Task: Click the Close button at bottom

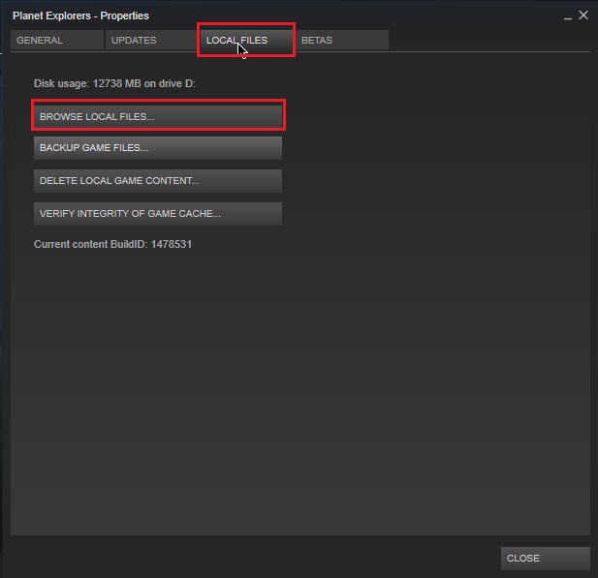Action: [546, 559]
